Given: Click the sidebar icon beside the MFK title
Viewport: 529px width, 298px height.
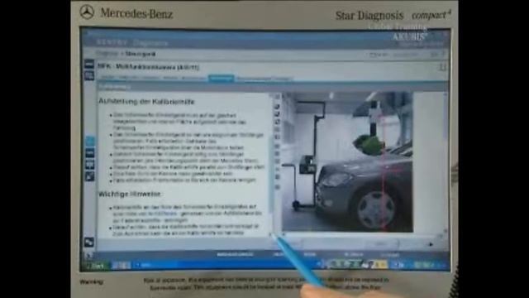Looking at the screenshot, I should (x=89, y=64).
